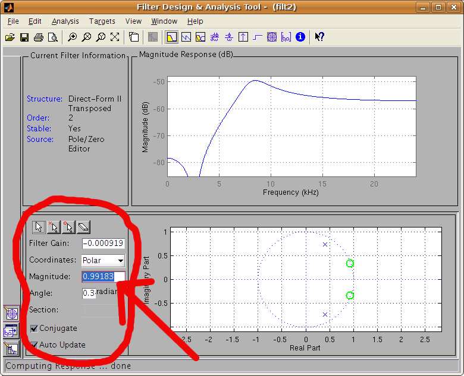Open Pole/Zero Editor panel from sidebar
The height and width of the screenshot is (376, 464).
[x=11, y=314]
